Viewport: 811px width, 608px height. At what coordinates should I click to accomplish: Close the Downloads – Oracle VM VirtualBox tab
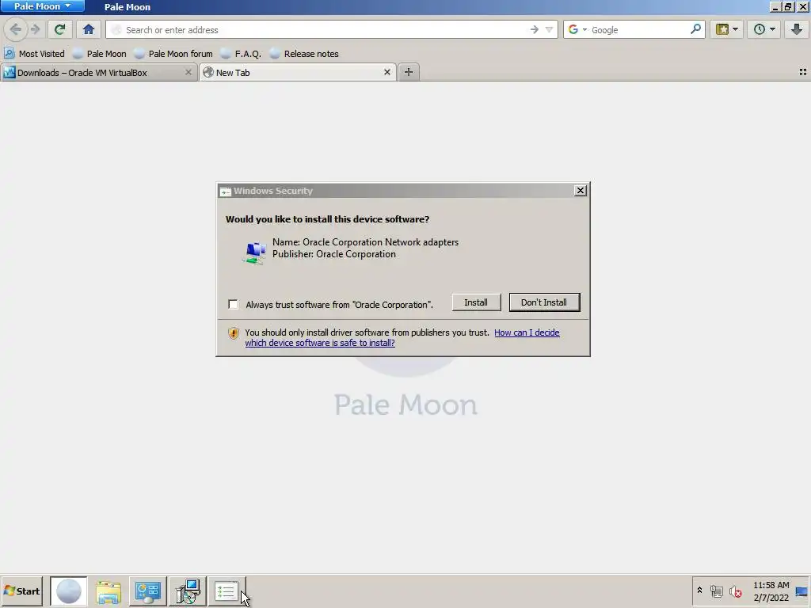(188, 72)
